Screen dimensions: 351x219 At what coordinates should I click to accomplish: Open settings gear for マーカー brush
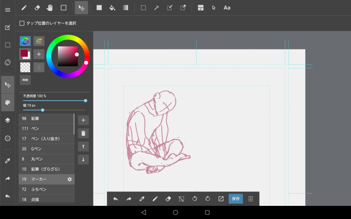pyautogui.click(x=69, y=179)
